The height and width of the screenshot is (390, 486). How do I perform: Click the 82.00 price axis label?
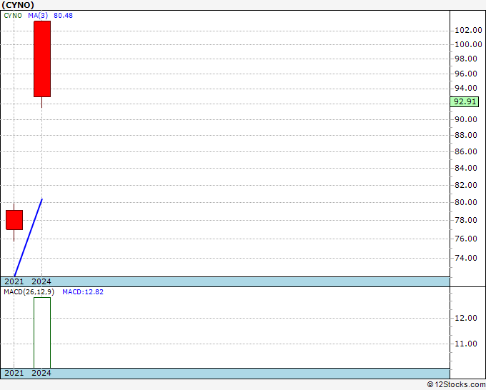click(465, 185)
